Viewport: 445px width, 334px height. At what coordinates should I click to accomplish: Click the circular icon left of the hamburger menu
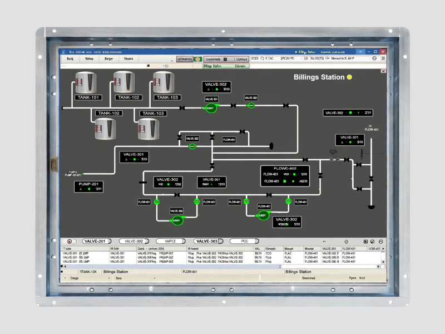pos(374,58)
